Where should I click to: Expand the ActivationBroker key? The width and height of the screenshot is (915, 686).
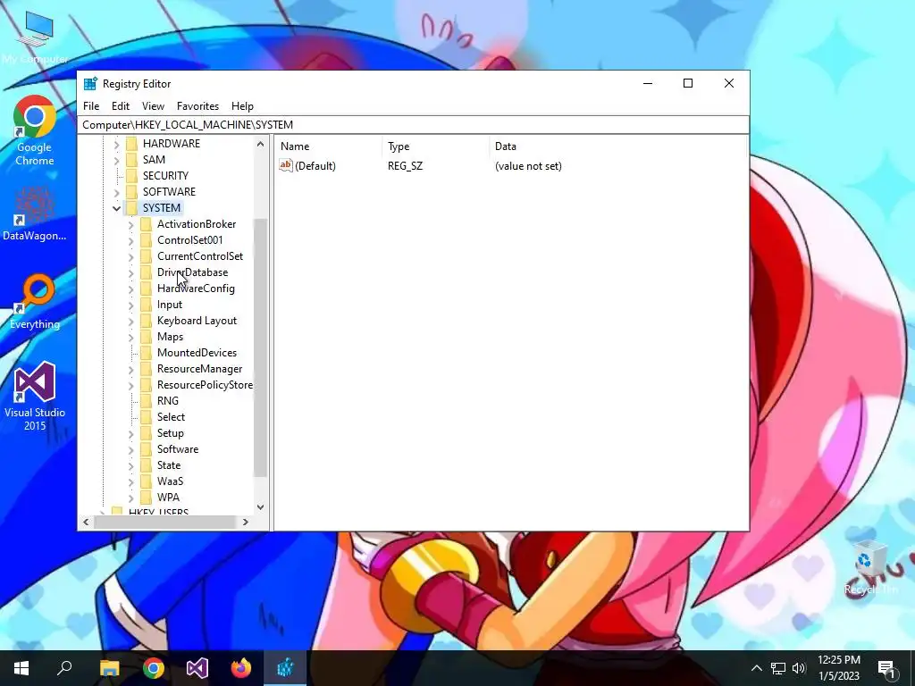[x=130, y=224]
